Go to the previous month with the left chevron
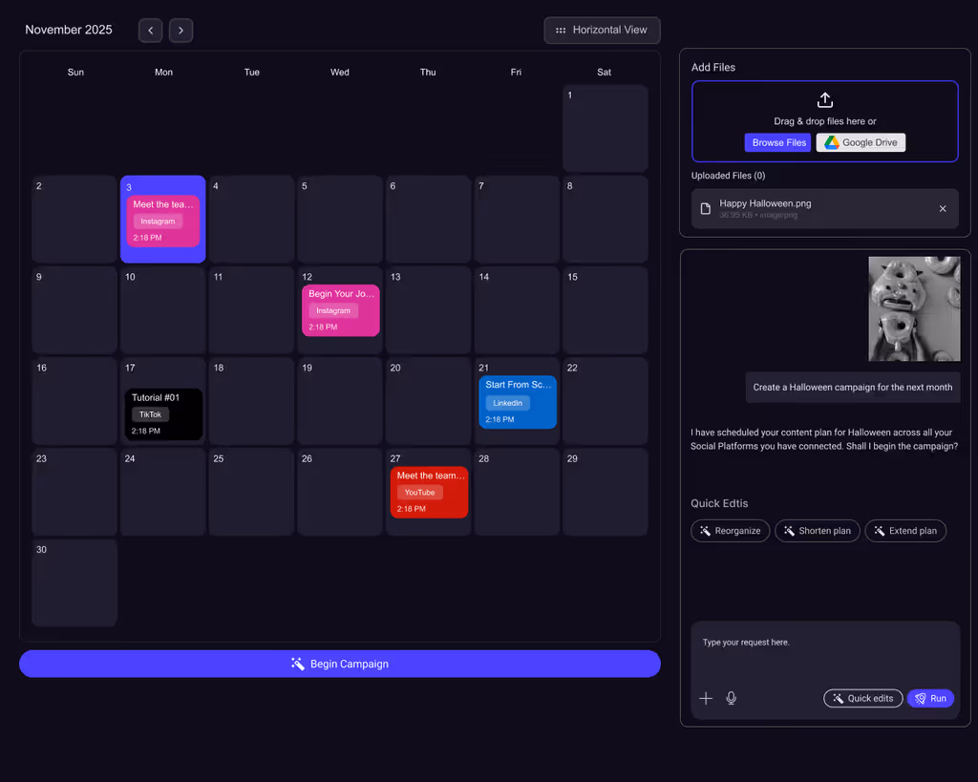 tap(150, 30)
